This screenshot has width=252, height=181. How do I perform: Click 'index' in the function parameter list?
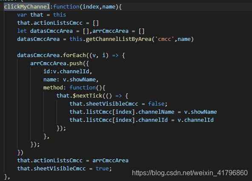(x=91, y=7)
